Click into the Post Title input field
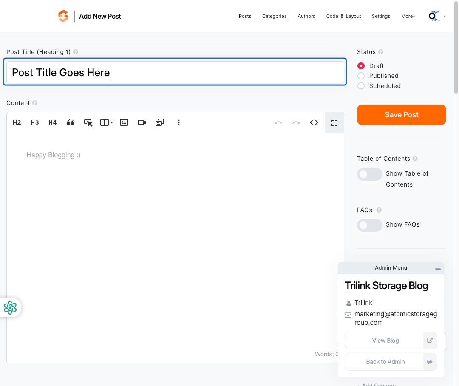 (x=175, y=72)
